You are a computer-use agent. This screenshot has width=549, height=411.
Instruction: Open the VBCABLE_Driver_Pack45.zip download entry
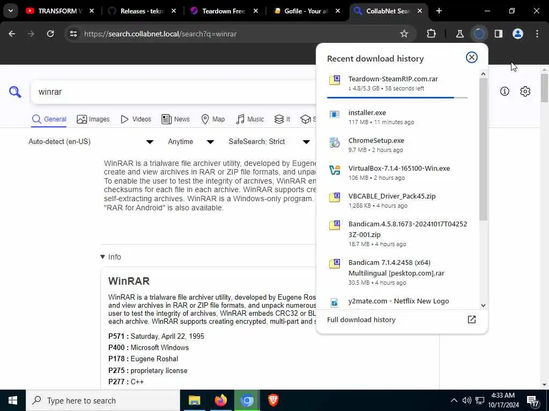(x=397, y=200)
